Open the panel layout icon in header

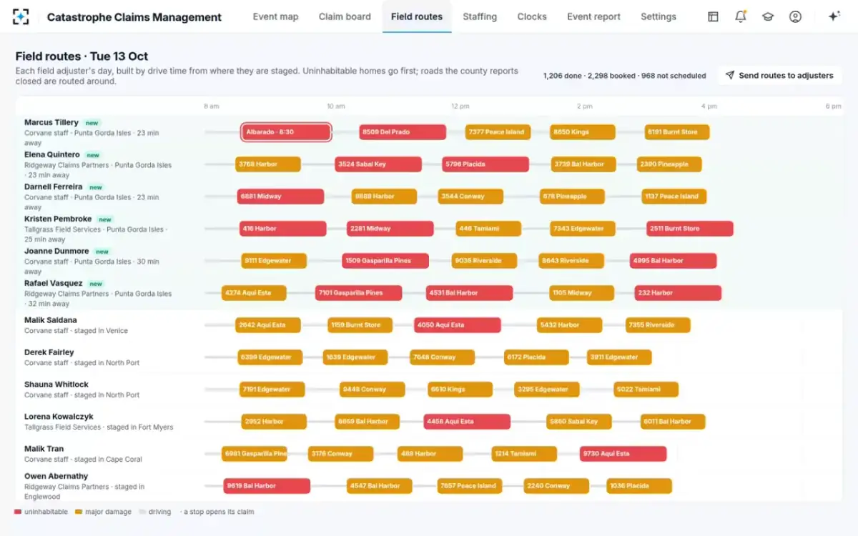(713, 16)
